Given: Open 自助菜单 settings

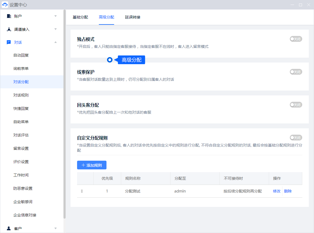Looking at the screenshot, I should click(21, 122).
